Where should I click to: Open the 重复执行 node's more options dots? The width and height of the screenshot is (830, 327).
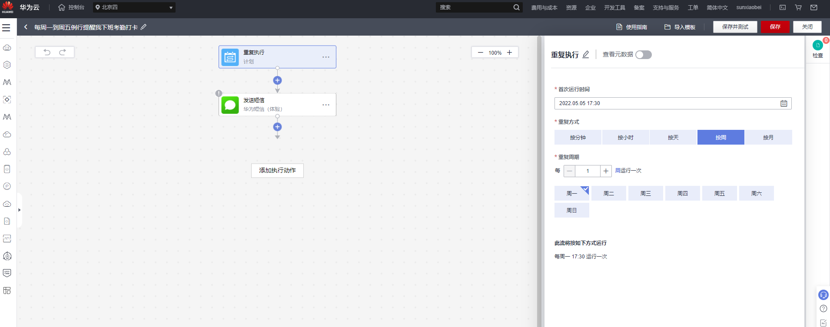(326, 57)
